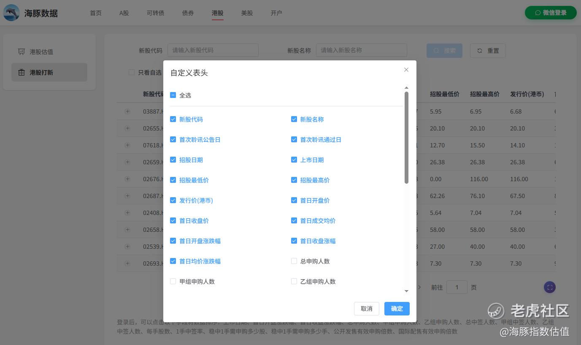
Task: Expand row 02659.HK with plus icon
Action: [127, 162]
